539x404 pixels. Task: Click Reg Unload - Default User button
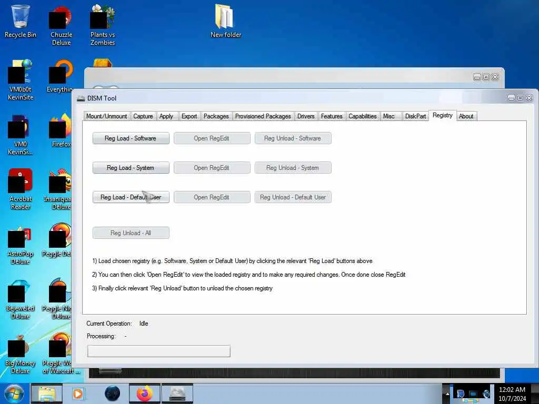pos(293,197)
